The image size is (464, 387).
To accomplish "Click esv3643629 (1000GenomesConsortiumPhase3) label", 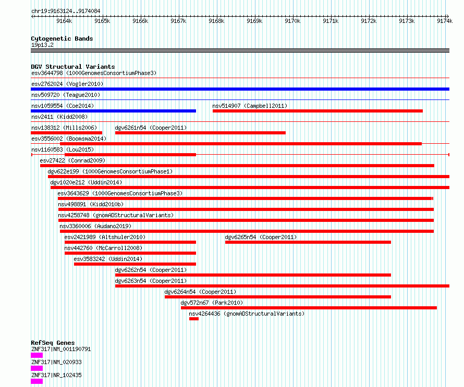I will (x=120, y=193).
